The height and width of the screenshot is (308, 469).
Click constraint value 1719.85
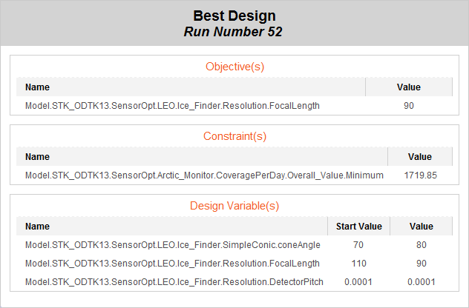pos(420,175)
